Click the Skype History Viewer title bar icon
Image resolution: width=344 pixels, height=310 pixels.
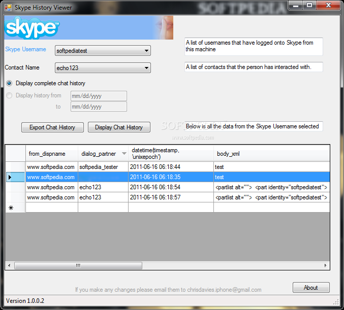point(8,8)
